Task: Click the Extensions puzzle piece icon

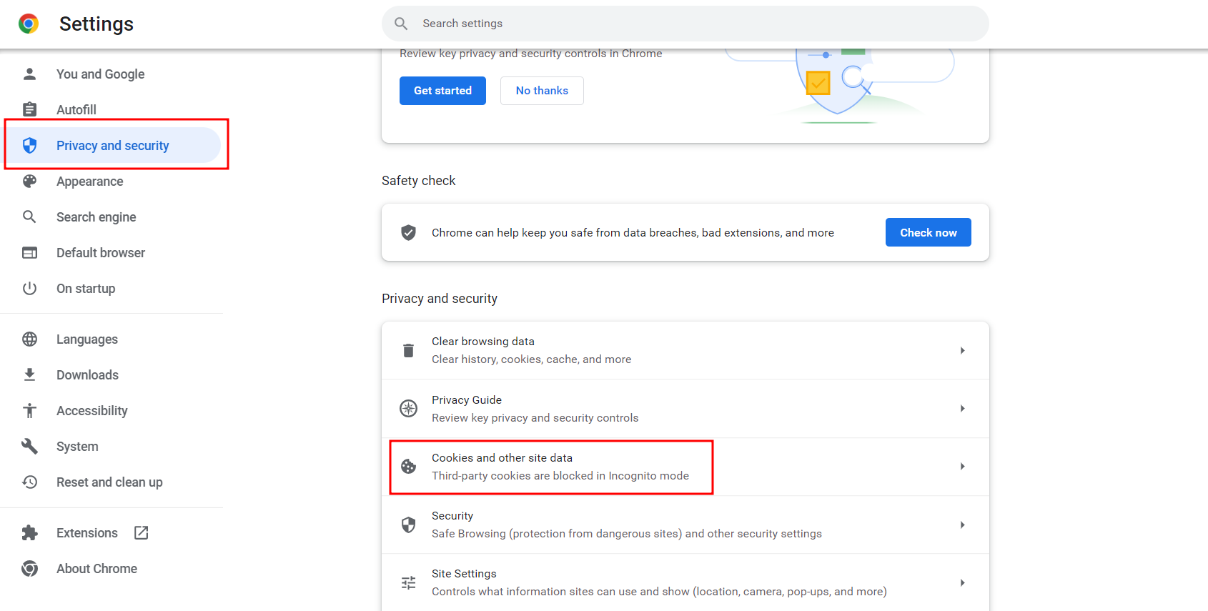Action: tap(29, 532)
